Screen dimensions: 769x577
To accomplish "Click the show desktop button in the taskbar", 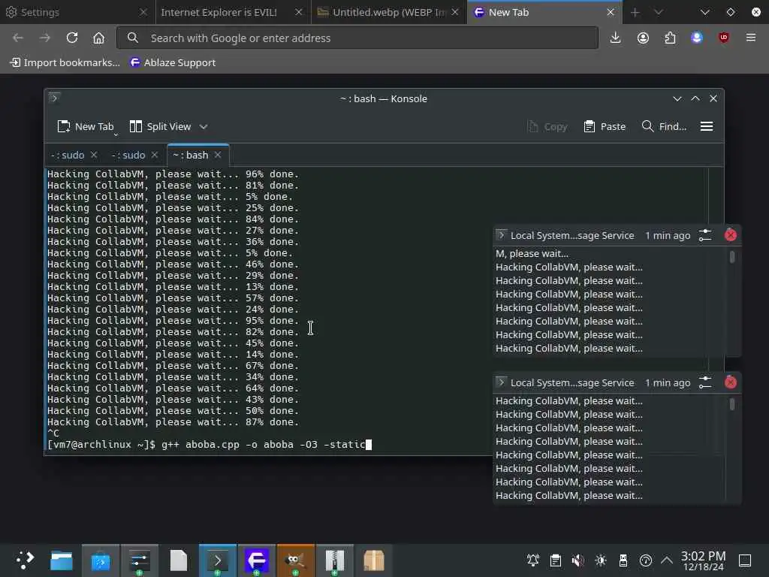I will pyautogui.click(x=746, y=560).
